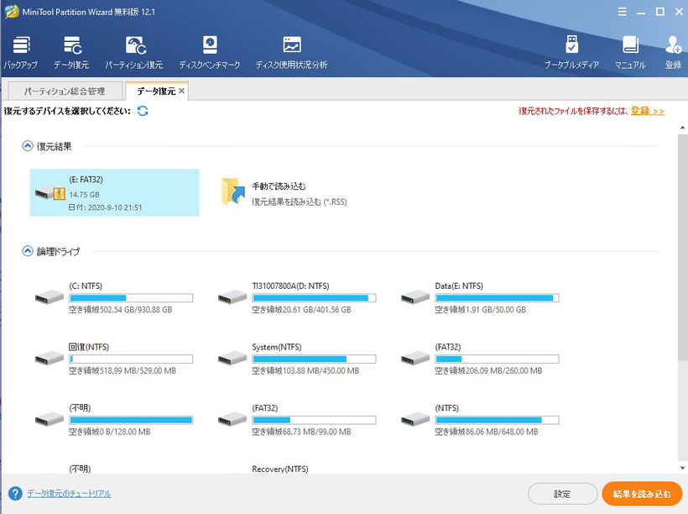Click 空き領域502.54 GB/930.88 GB text
The width and height of the screenshot is (688, 514).
[121, 310]
